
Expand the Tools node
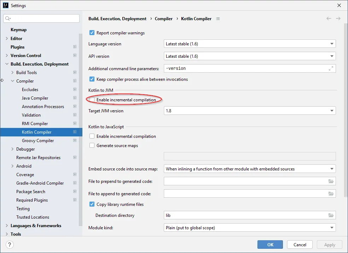point(7,234)
